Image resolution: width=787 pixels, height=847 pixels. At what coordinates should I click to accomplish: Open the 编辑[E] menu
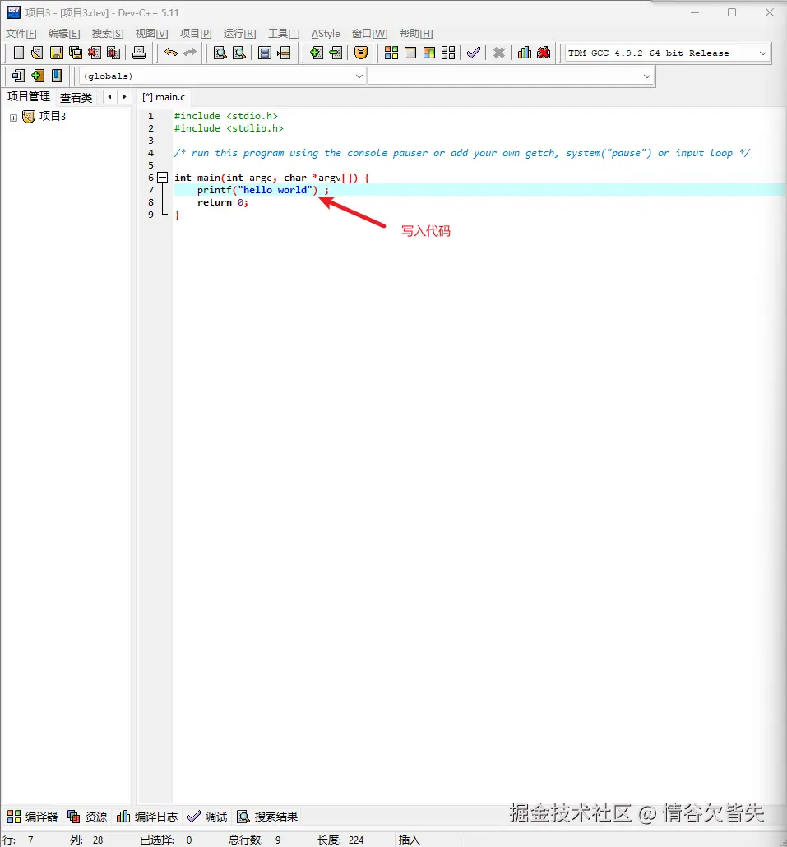[64, 34]
